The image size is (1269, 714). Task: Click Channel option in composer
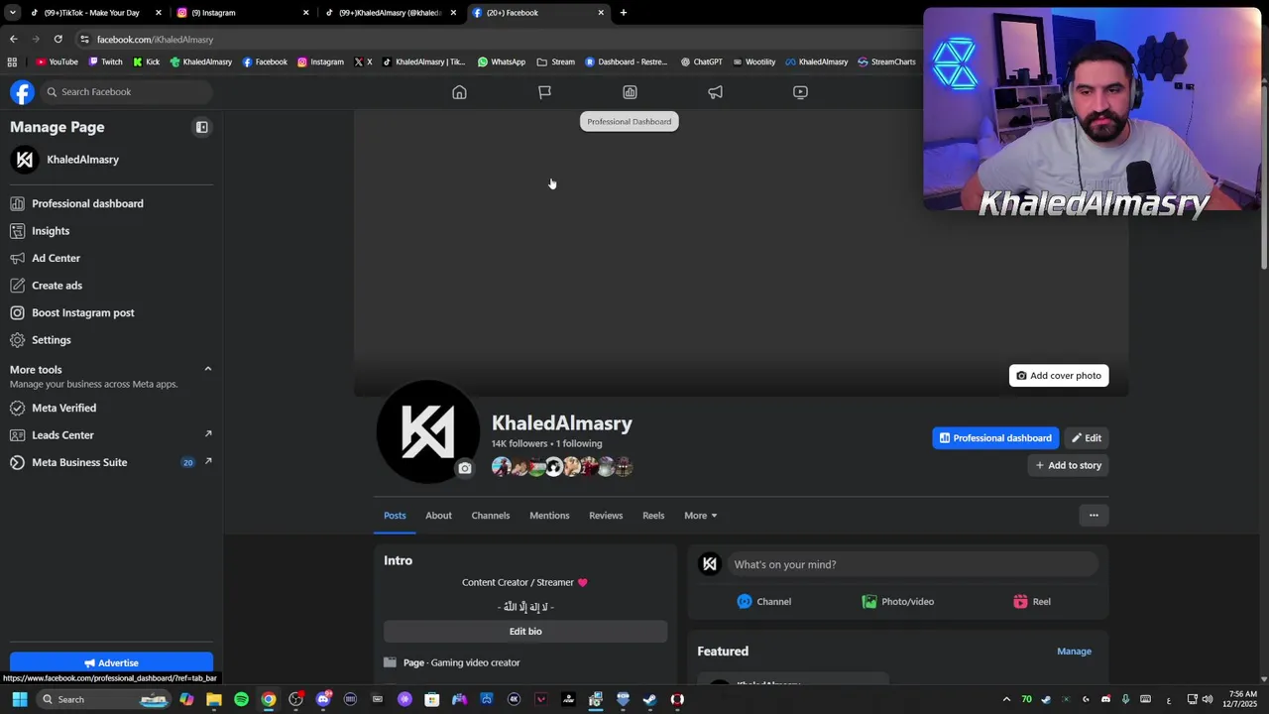[764, 602]
